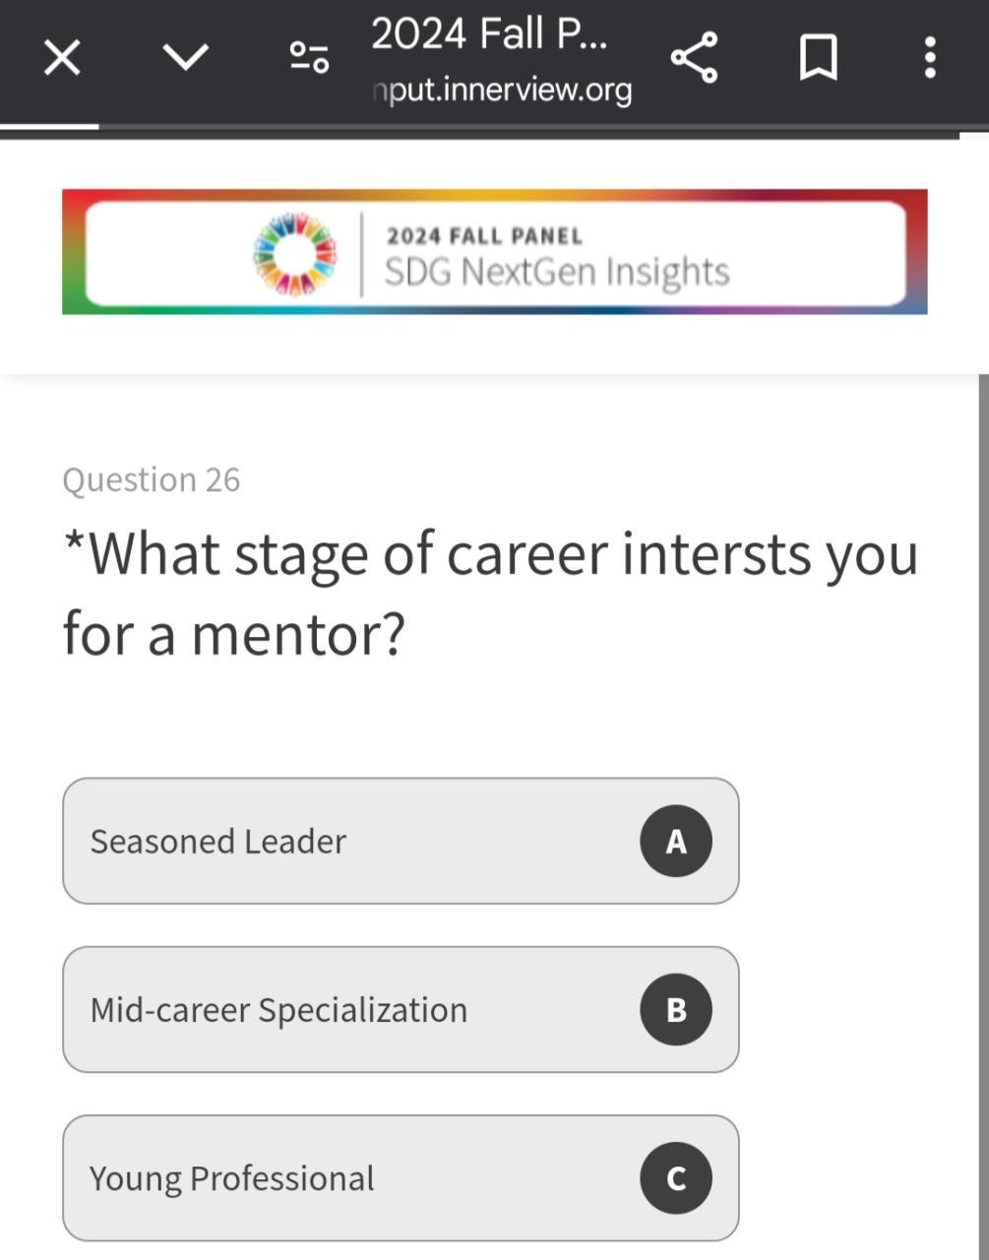The height and width of the screenshot is (1260, 989).
Task: Close the browser custom tab
Action: 62,58
